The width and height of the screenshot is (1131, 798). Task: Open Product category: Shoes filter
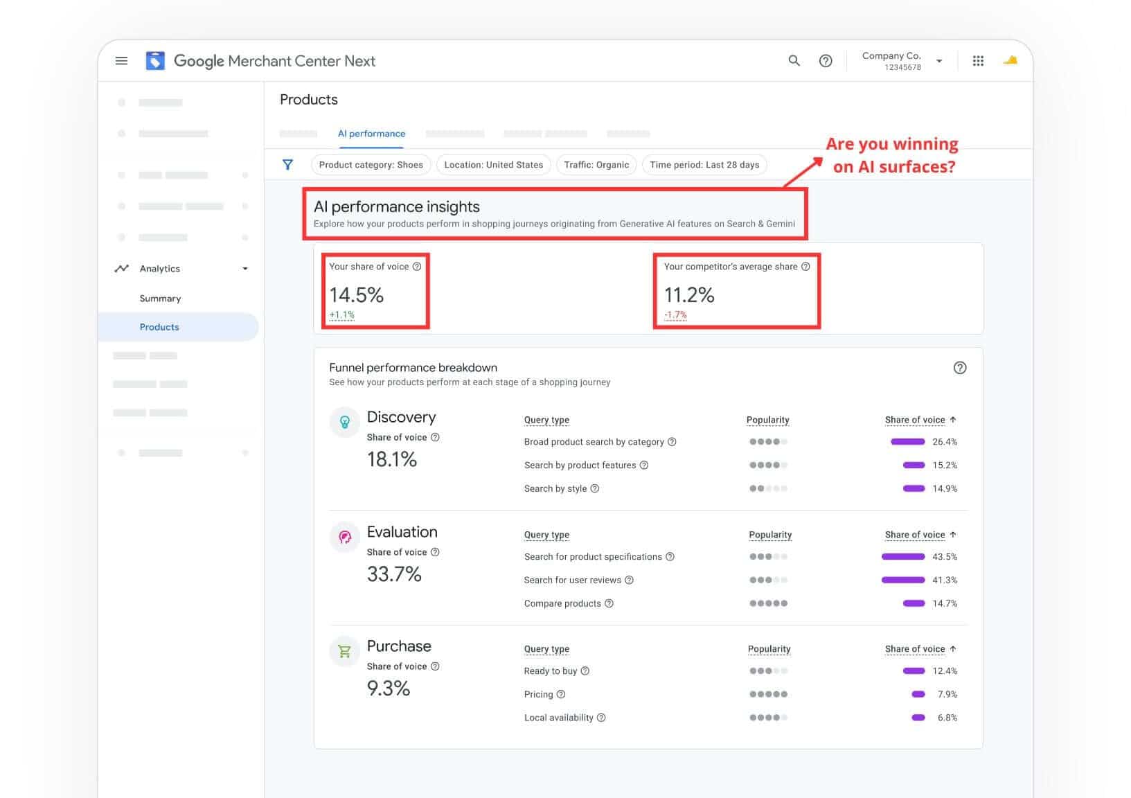coord(371,165)
